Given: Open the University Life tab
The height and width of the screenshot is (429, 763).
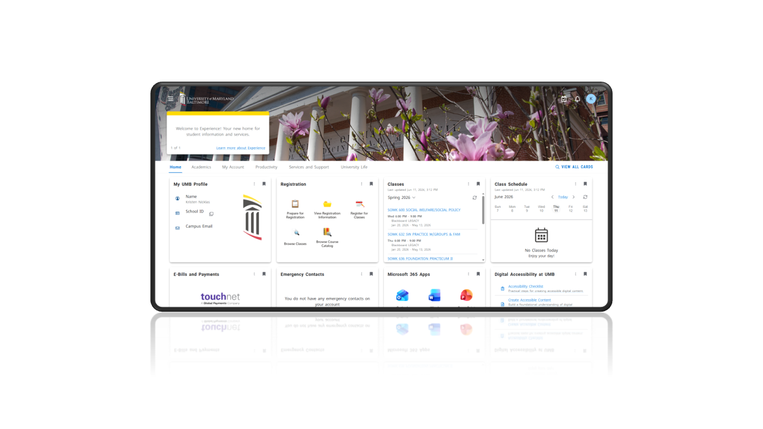Looking at the screenshot, I should coord(354,167).
